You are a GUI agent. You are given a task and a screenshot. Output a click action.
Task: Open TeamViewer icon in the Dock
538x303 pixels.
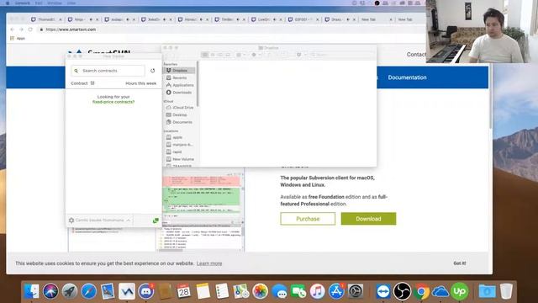tap(383, 291)
